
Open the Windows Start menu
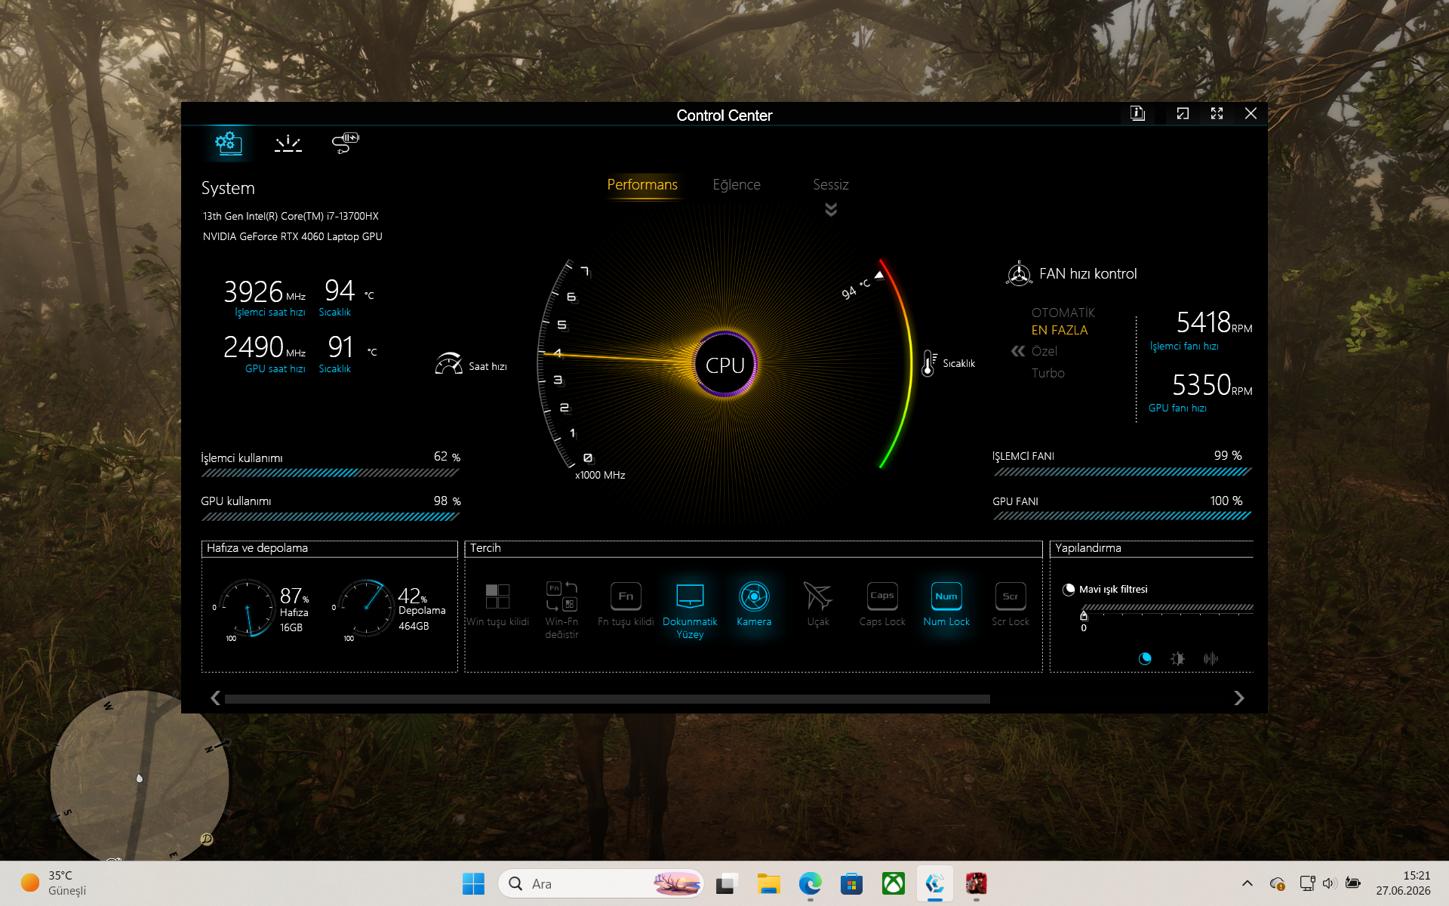pos(473,883)
